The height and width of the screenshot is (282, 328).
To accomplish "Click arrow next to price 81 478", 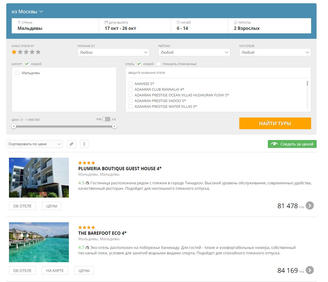I will pos(309,206).
